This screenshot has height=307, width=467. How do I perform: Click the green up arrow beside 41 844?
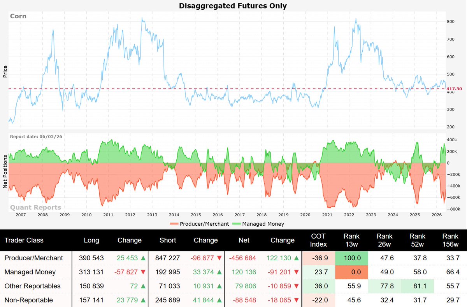click(x=219, y=300)
